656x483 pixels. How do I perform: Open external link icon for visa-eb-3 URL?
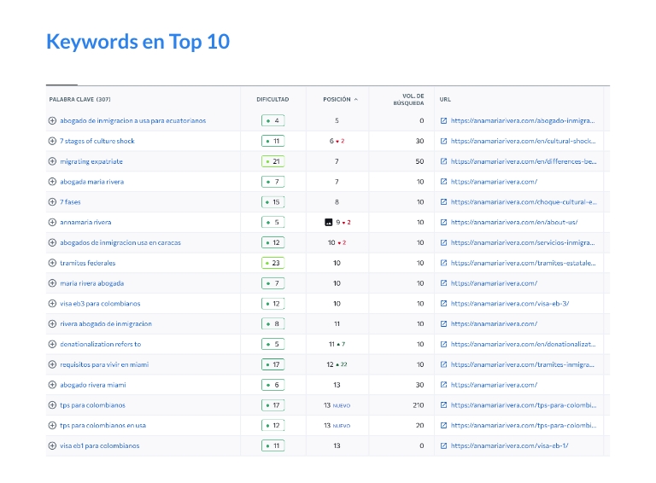443,303
